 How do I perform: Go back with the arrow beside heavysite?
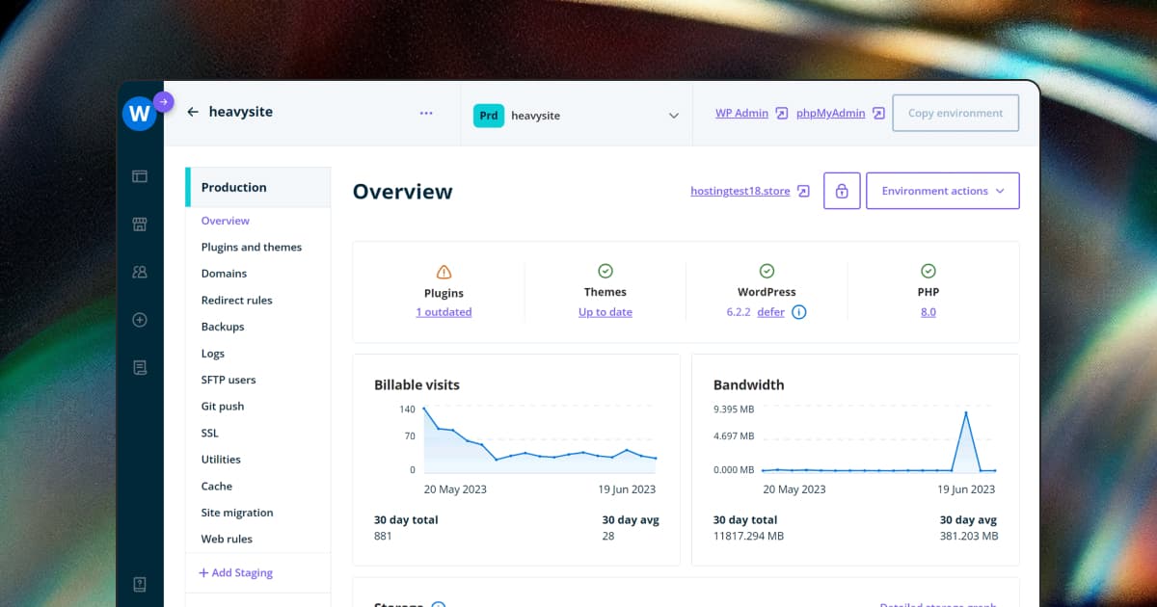click(193, 112)
